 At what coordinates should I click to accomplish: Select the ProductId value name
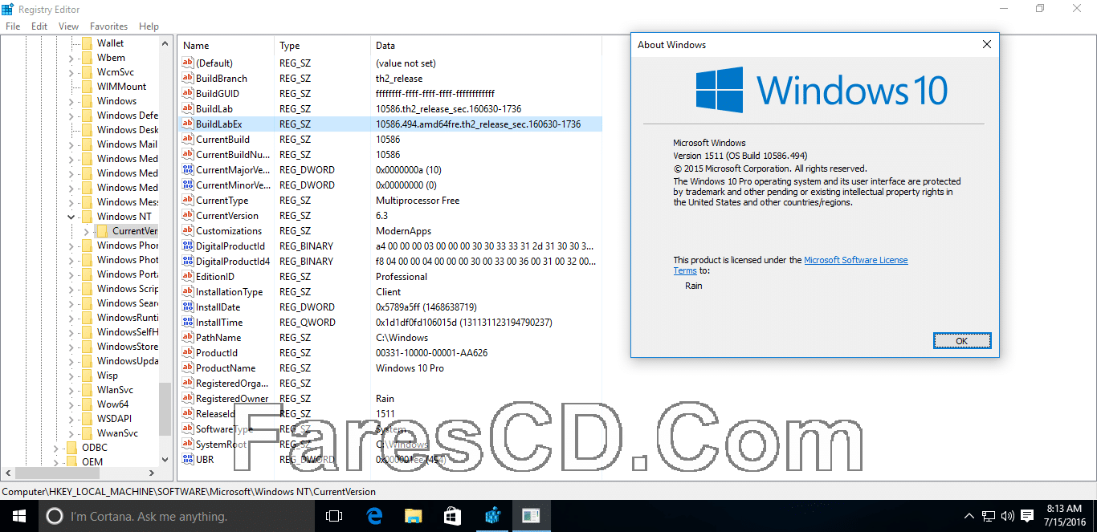click(x=217, y=353)
